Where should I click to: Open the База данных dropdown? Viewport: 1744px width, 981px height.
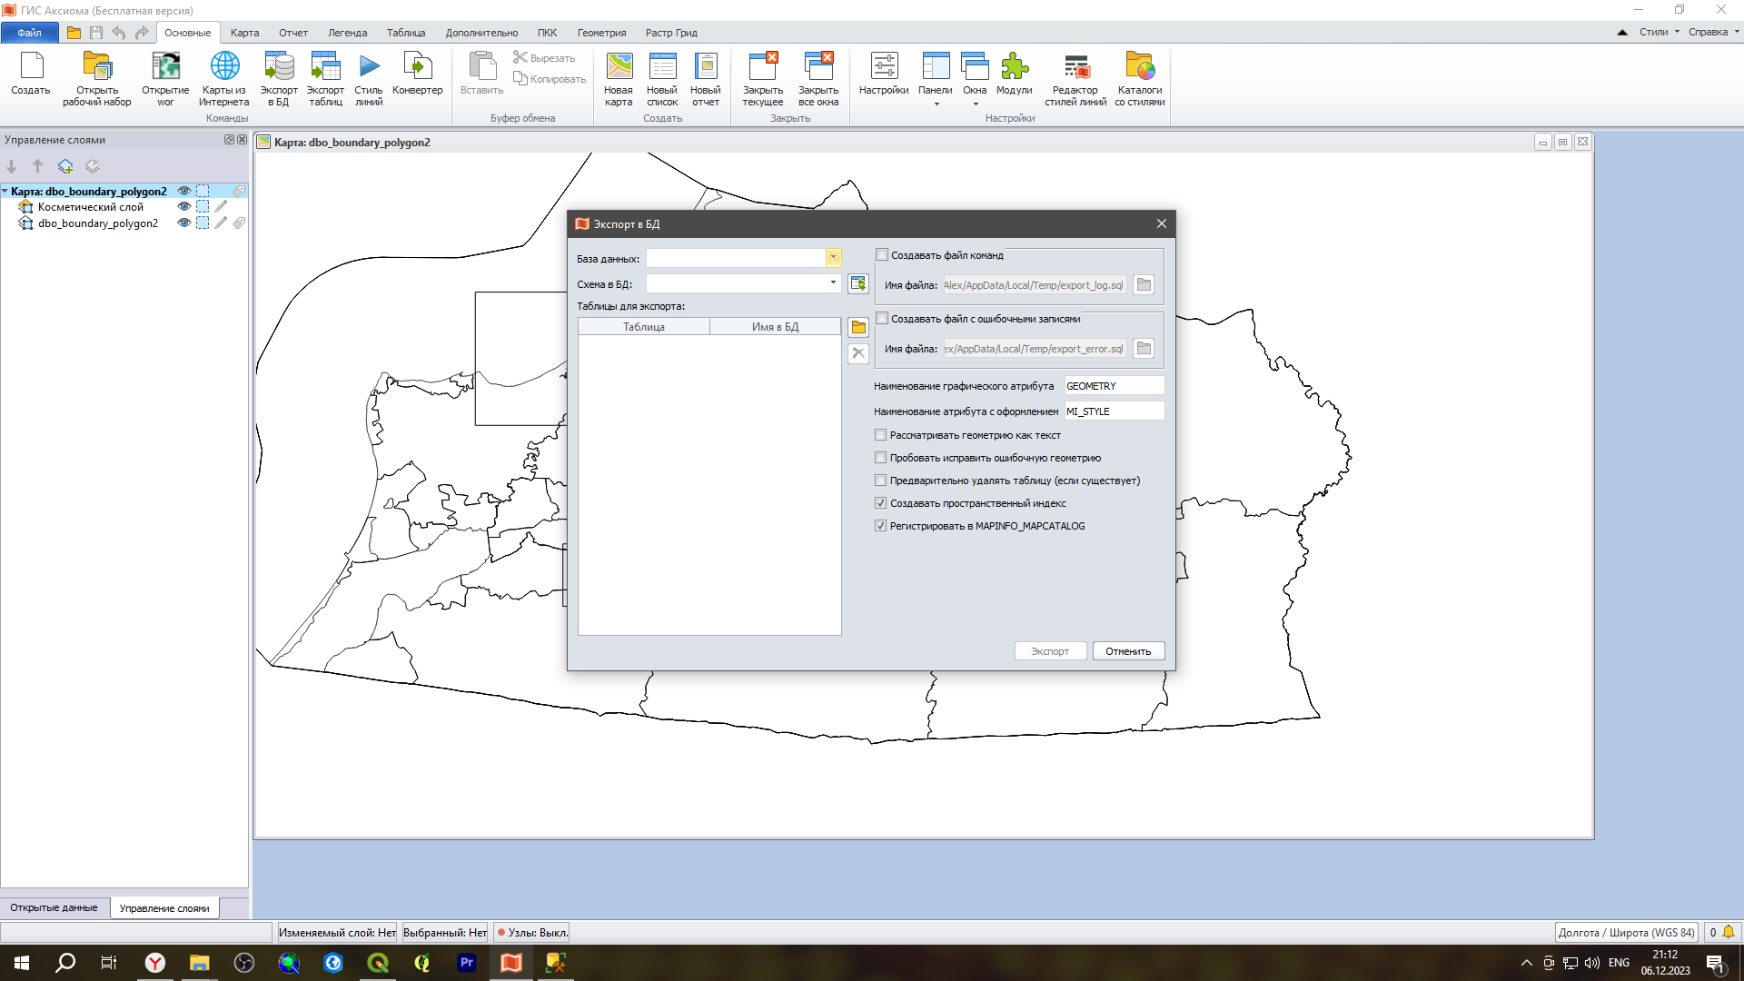[x=833, y=258]
